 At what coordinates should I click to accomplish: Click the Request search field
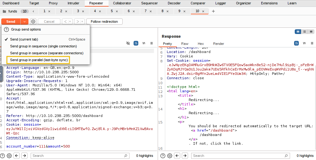(x=80, y=156)
